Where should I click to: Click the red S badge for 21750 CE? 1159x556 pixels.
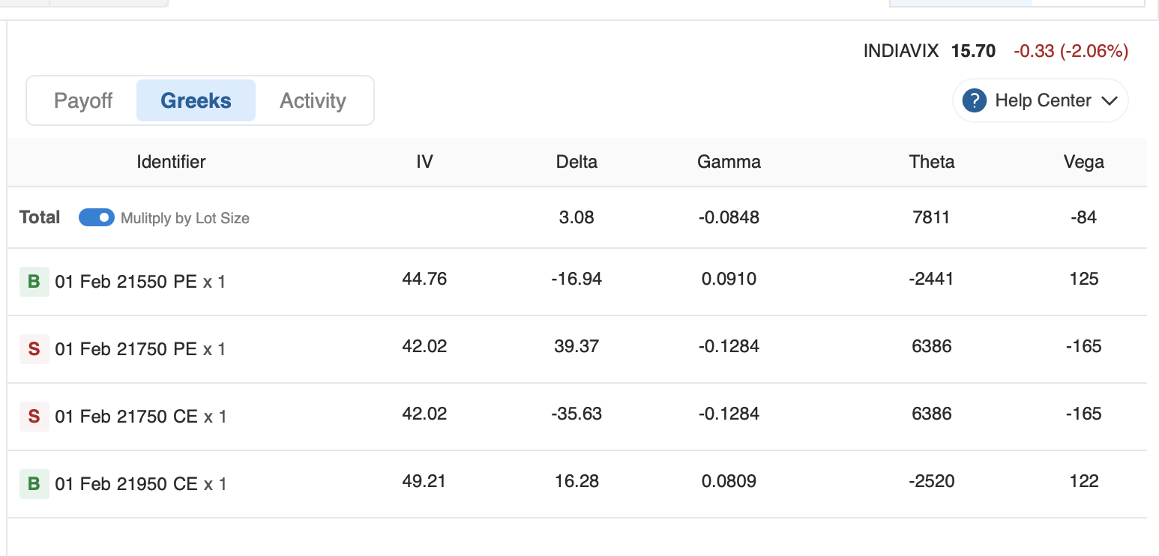point(34,417)
